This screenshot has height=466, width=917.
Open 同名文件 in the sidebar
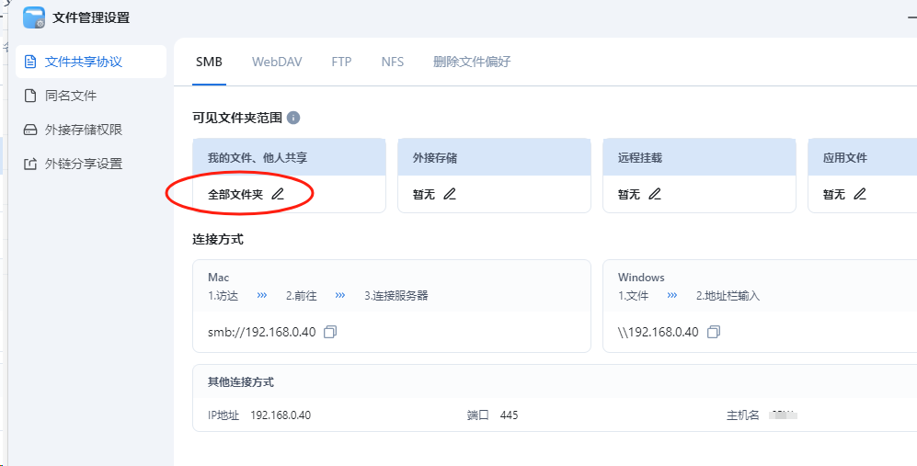[x=71, y=96]
